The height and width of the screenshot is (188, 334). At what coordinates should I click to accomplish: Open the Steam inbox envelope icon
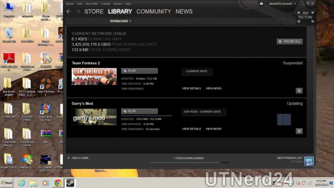261,4
